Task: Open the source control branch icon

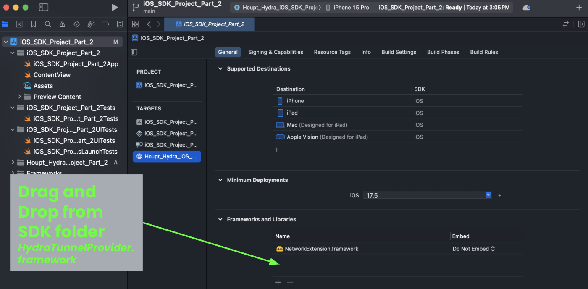Action: pos(135,7)
